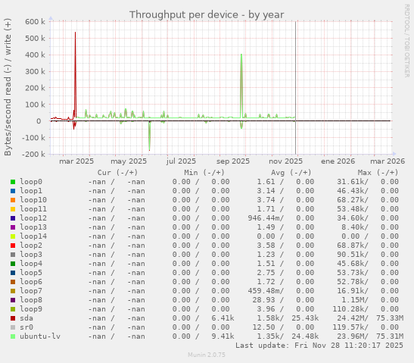Click the sda min write 6.41k
Screen dimensions: 414x363
click(x=223, y=318)
